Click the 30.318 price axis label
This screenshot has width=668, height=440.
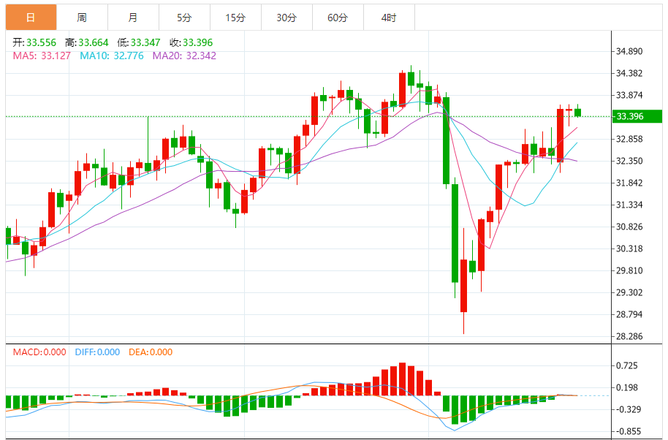click(x=629, y=249)
